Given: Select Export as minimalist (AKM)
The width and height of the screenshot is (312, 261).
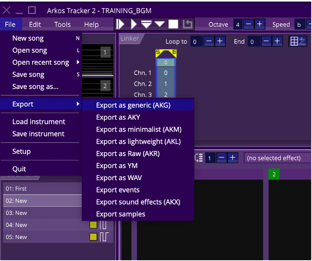Looking at the screenshot, I should [x=138, y=129].
